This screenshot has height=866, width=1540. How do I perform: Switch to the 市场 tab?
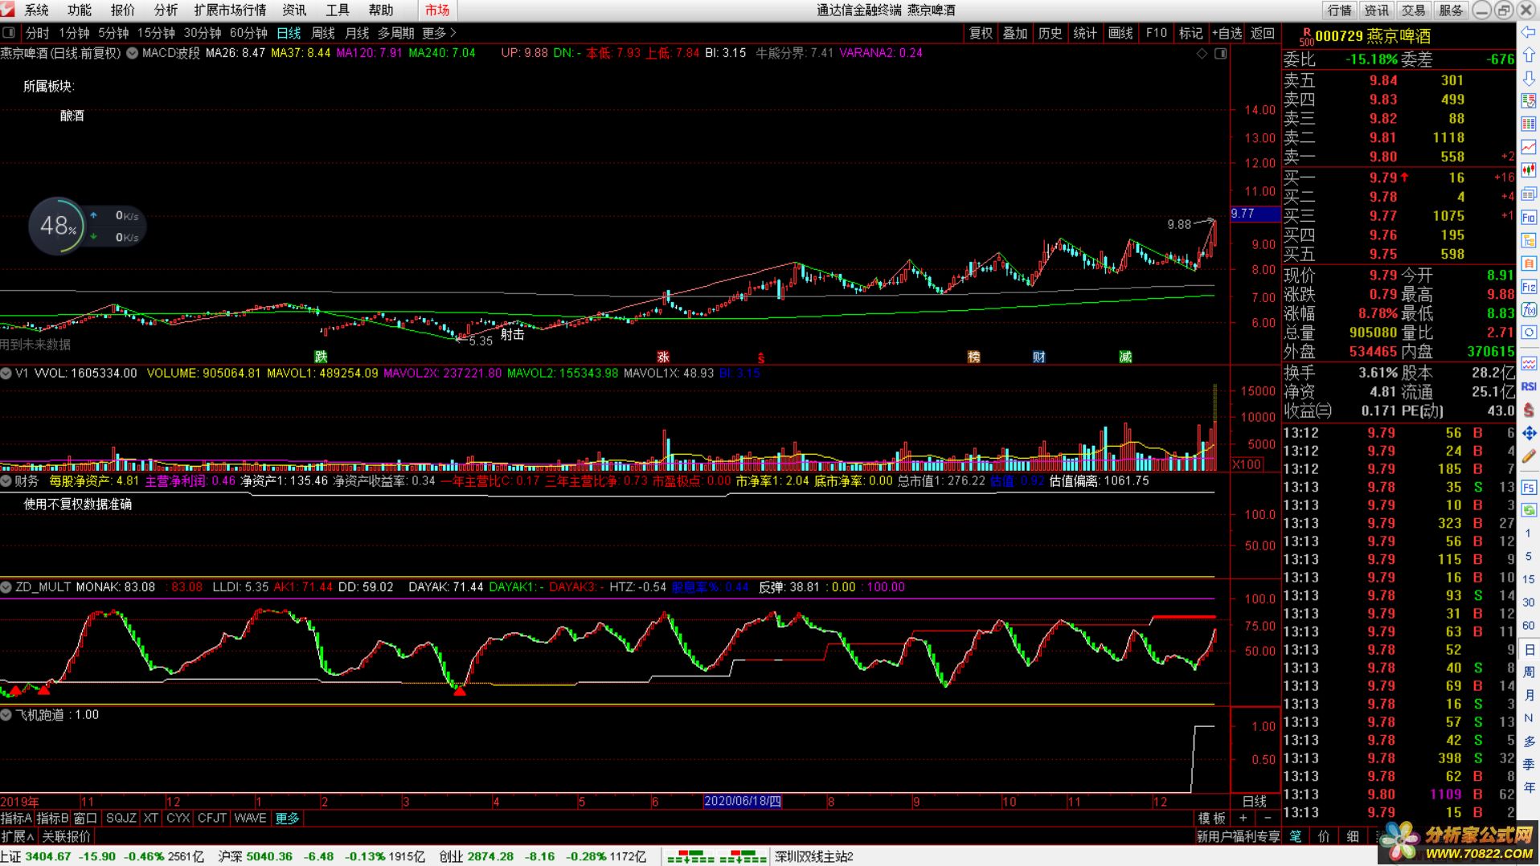(x=437, y=10)
